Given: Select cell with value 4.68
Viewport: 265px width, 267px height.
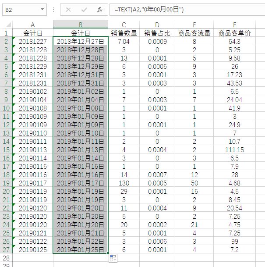Looking at the screenshot, I should [x=234, y=183].
